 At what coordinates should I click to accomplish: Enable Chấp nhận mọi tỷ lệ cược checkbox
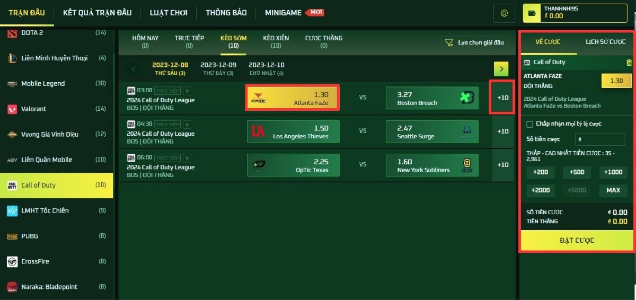click(x=529, y=124)
